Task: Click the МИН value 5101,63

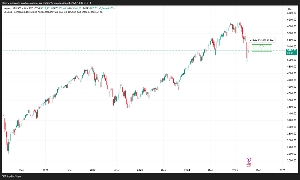Action: tap(77, 8)
